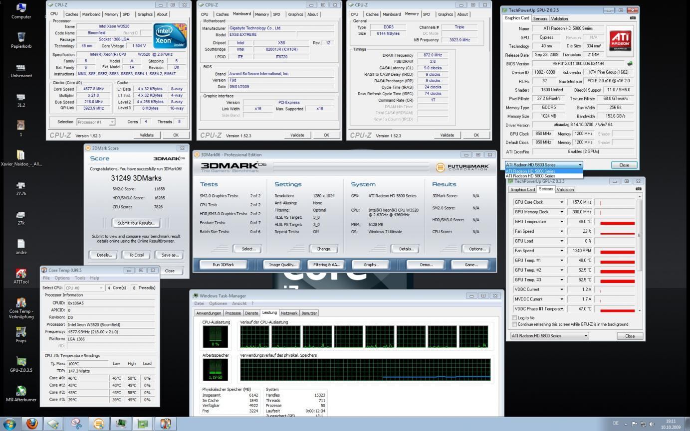Open the GPU Temperature sensor dropdown
Viewport: 690px width, 431px height.
click(561, 222)
